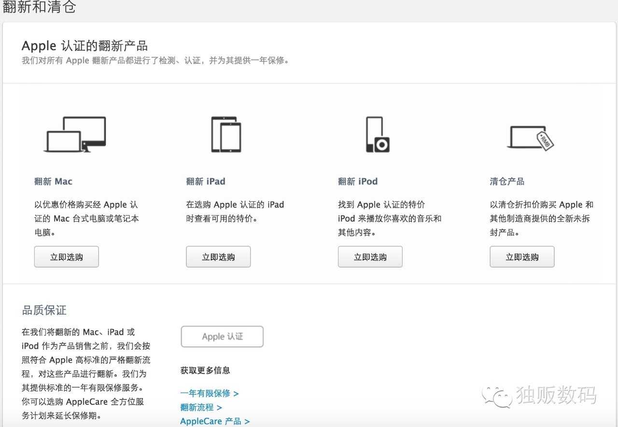The width and height of the screenshot is (618, 427).
Task: Click the refurbished Mac devices icon
Action: pyautogui.click(x=76, y=134)
